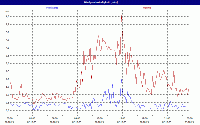
Task: Click the 06:00 time axis label
Action: (x=54, y=118)
